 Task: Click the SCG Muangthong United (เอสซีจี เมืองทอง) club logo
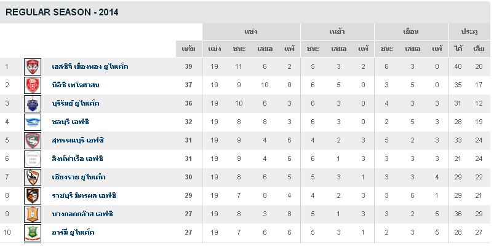[33, 66]
